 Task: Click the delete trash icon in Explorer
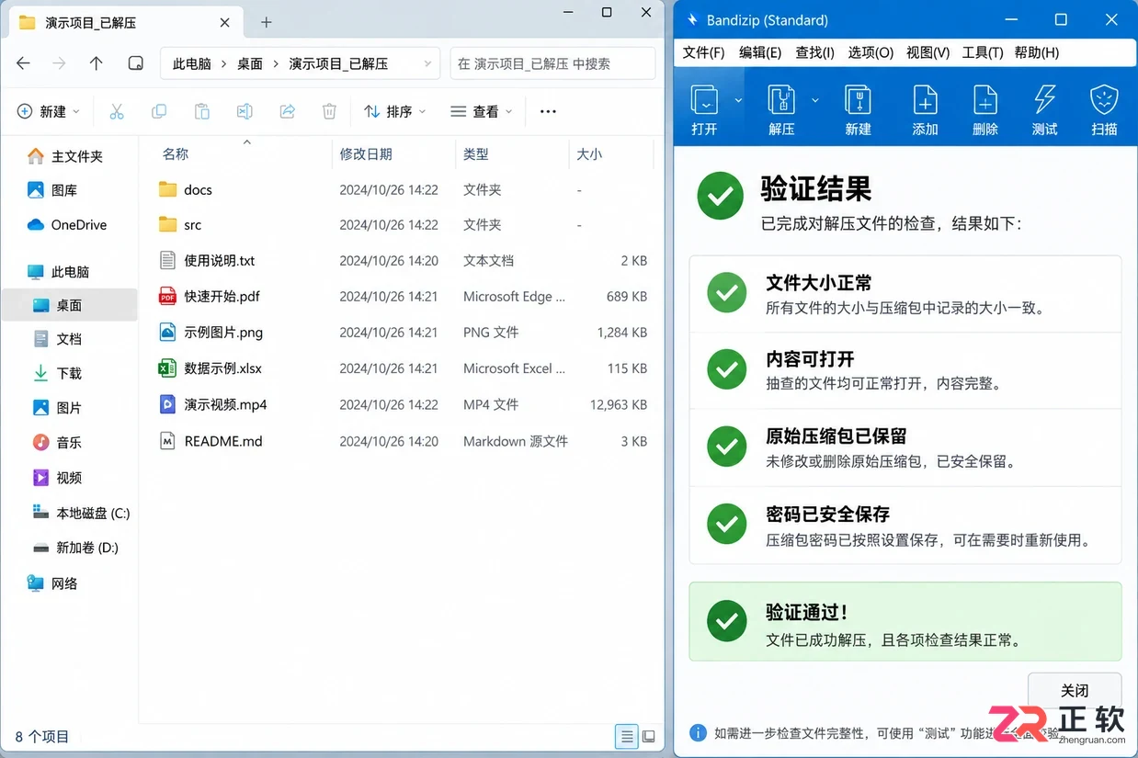[x=329, y=111]
